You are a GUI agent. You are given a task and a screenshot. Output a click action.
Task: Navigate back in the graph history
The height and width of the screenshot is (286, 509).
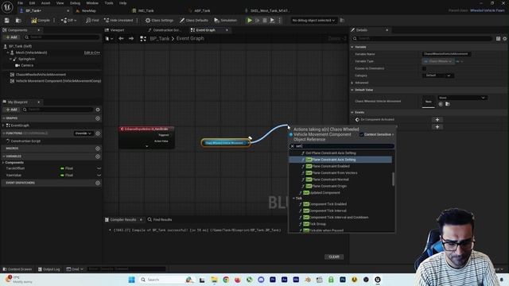(121, 39)
